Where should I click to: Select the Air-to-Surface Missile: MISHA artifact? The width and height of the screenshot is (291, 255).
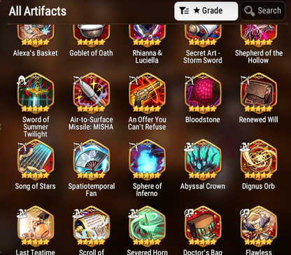pos(92,93)
